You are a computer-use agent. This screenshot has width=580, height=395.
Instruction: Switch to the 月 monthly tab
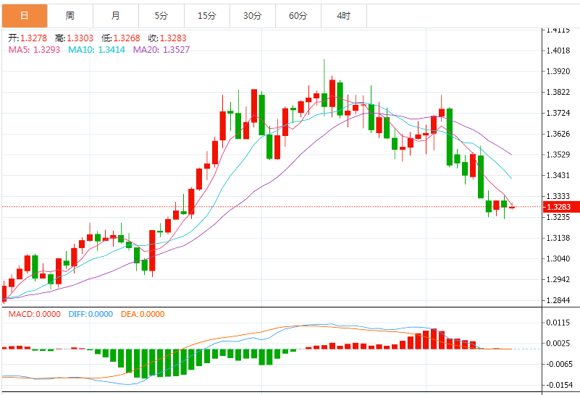point(116,16)
